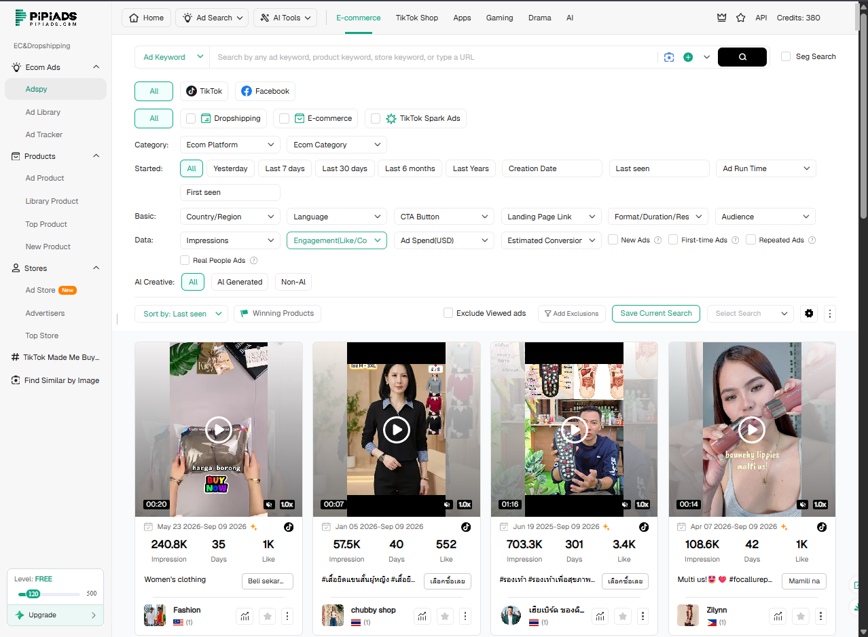Open the Sort by: Last seen dropdown
868x637 pixels.
(181, 314)
